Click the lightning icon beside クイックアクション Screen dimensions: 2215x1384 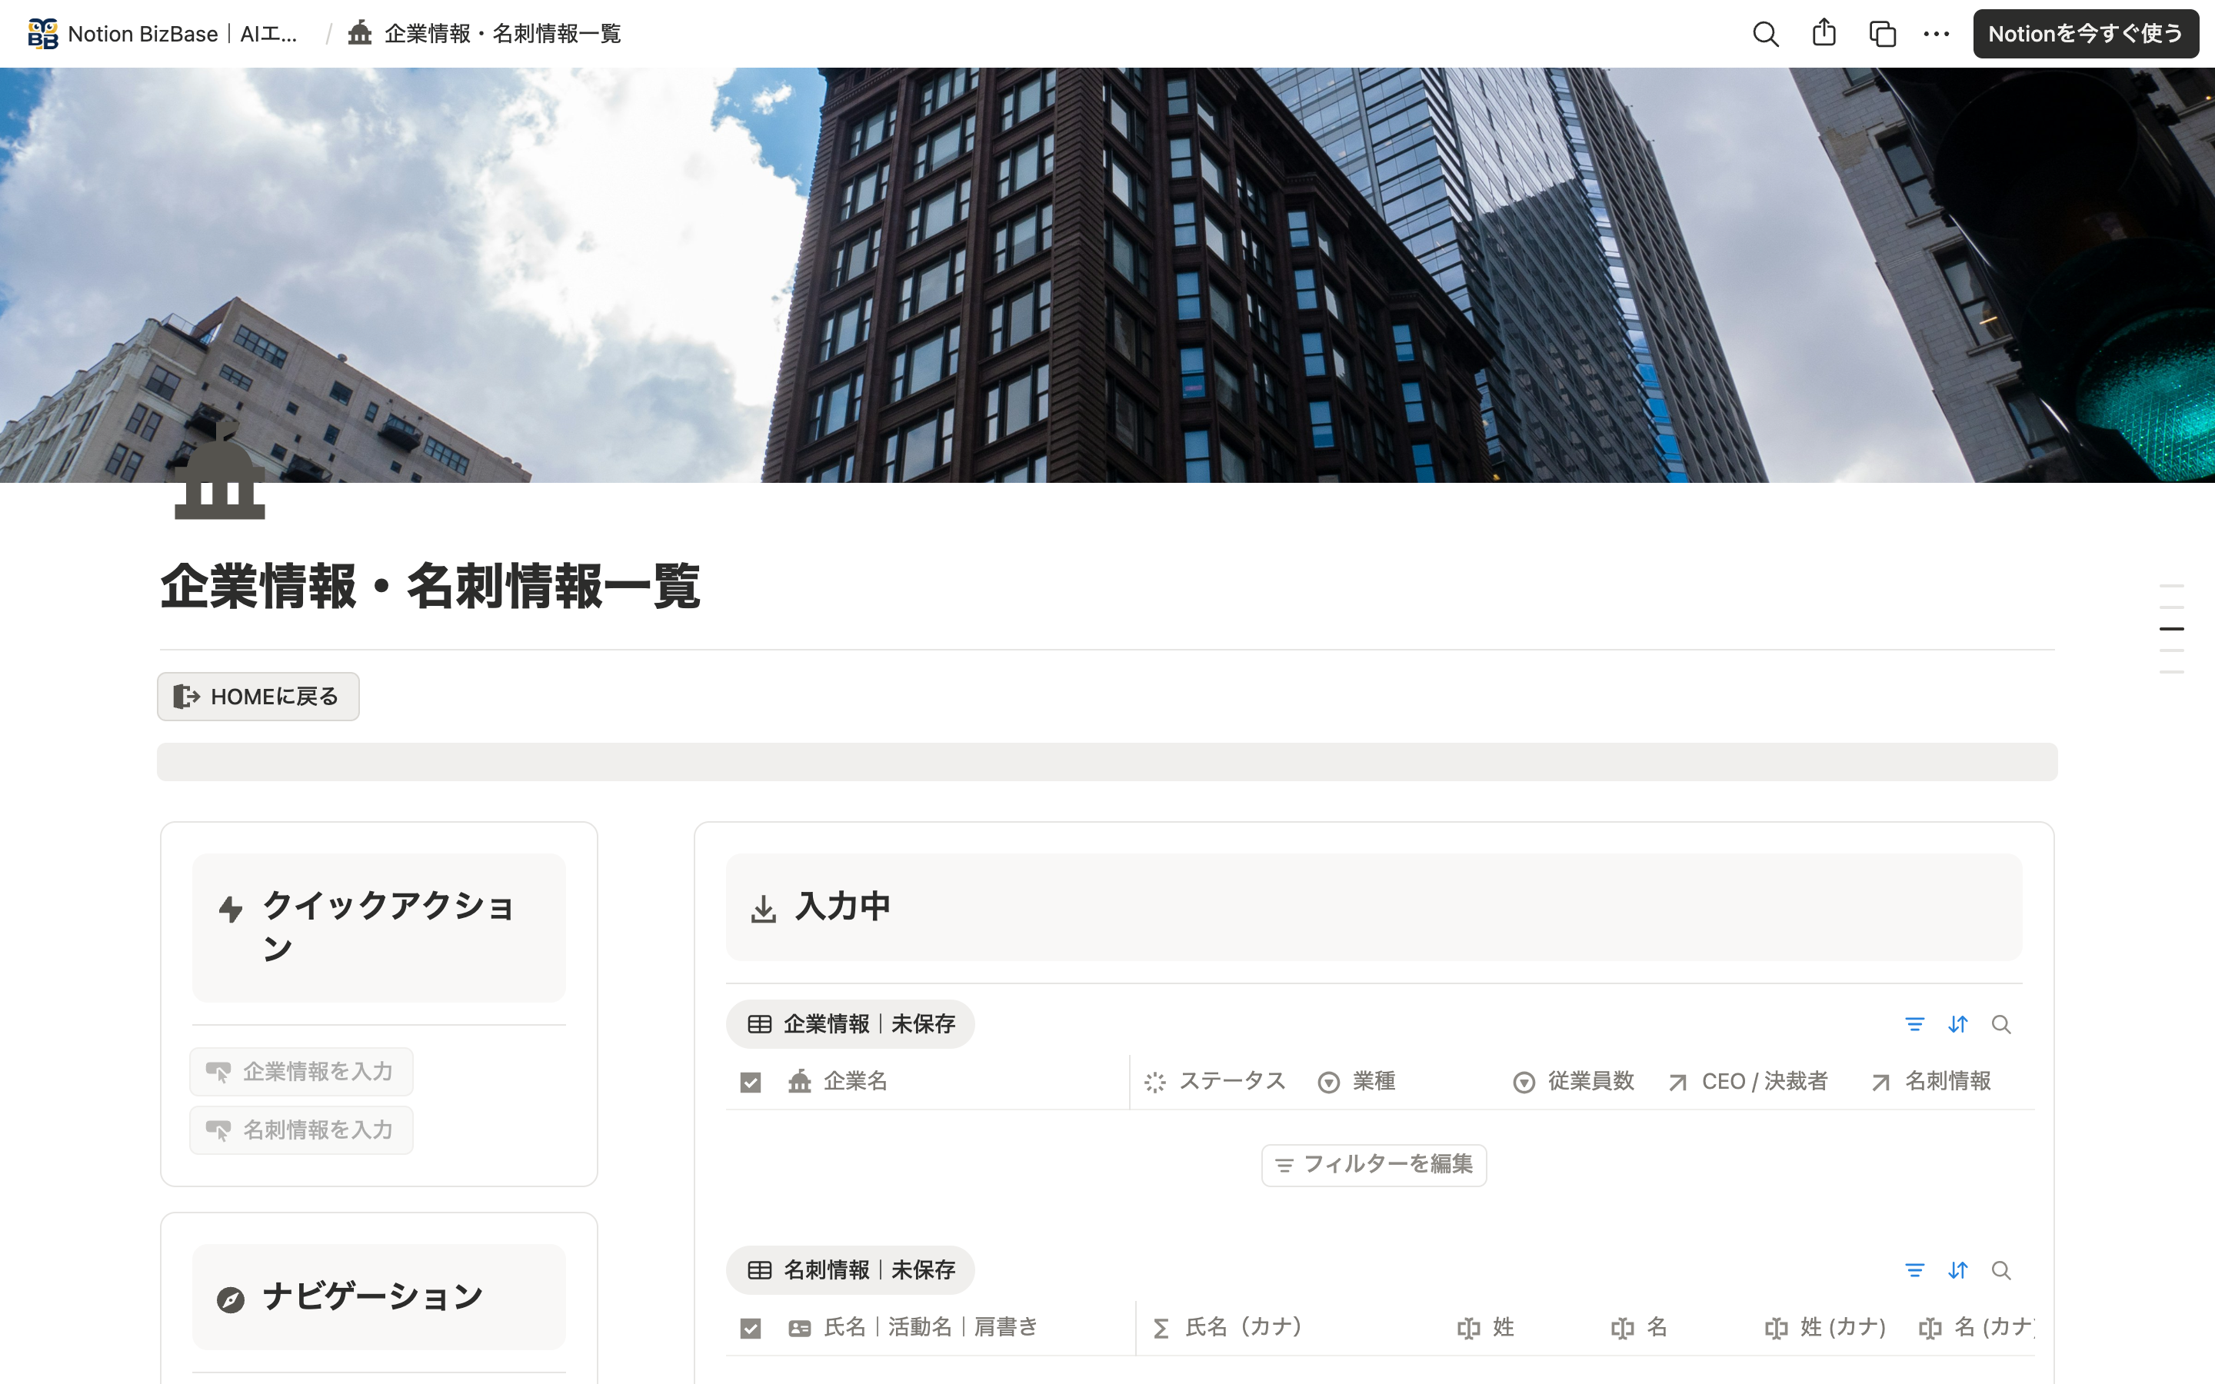[x=231, y=909]
